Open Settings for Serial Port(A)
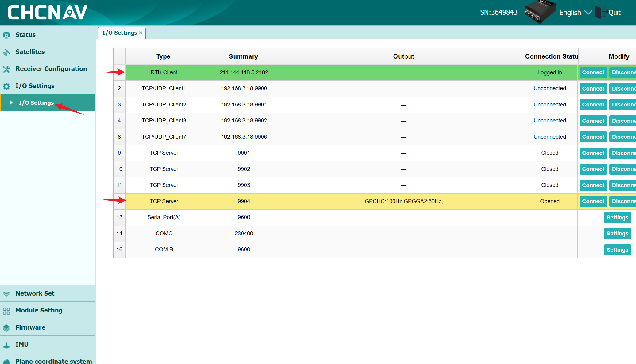 click(x=617, y=218)
